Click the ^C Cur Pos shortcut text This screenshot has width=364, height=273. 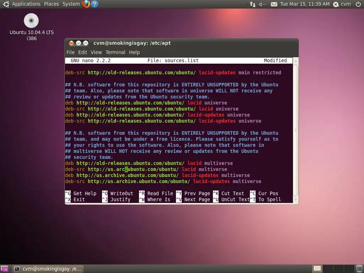(264, 193)
